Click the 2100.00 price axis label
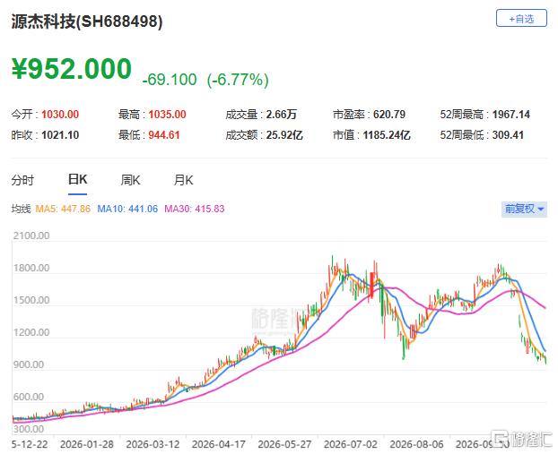 pyautogui.click(x=31, y=236)
